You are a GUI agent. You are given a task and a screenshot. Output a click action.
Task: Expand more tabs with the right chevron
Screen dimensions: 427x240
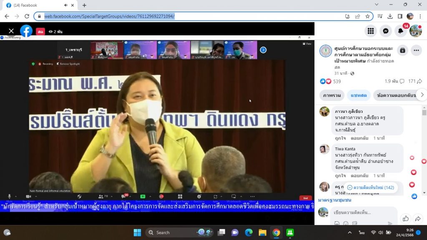422,95
